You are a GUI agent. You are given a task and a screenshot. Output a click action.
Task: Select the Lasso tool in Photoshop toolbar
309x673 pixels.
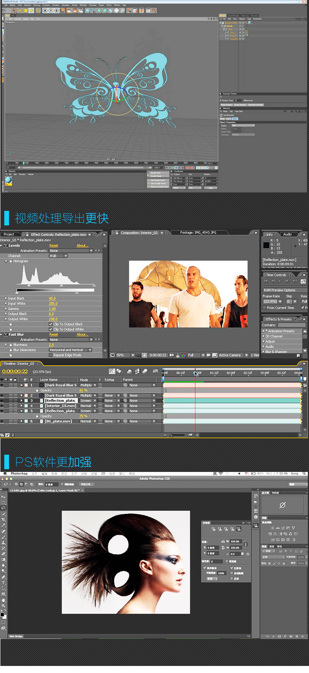point(4,508)
